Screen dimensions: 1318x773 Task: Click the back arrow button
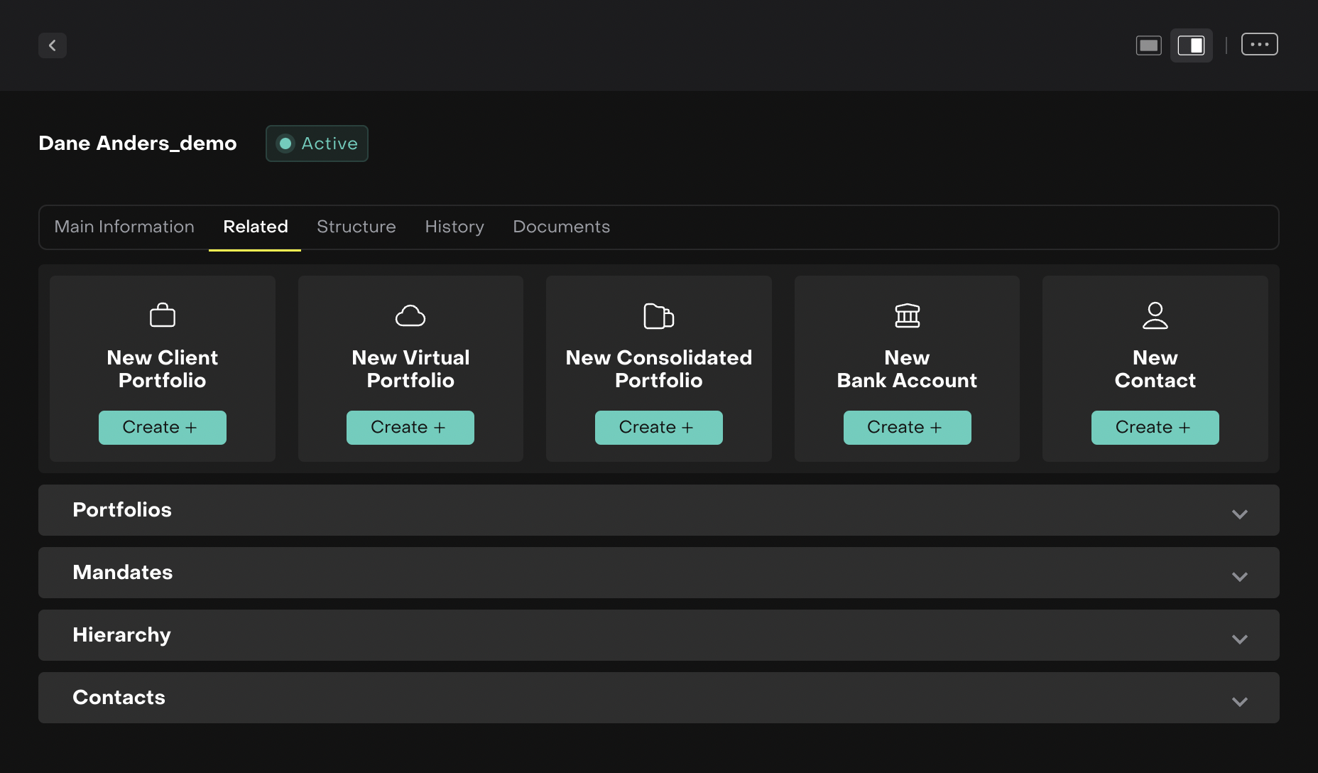pos(53,45)
